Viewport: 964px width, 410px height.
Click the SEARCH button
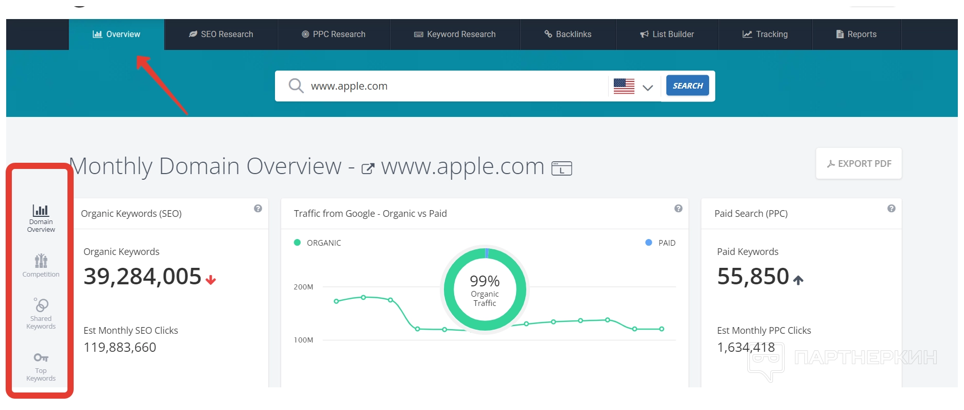pyautogui.click(x=687, y=86)
